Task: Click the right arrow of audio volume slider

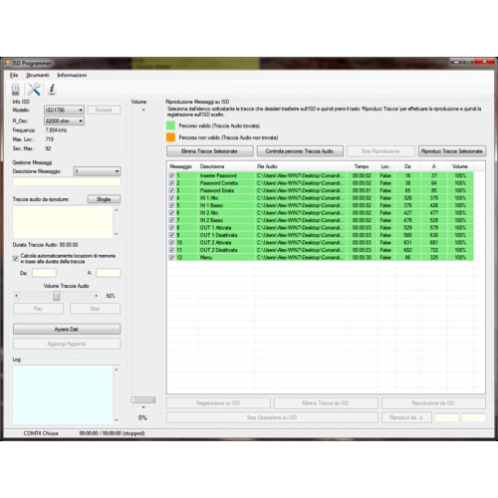Action: (97, 296)
